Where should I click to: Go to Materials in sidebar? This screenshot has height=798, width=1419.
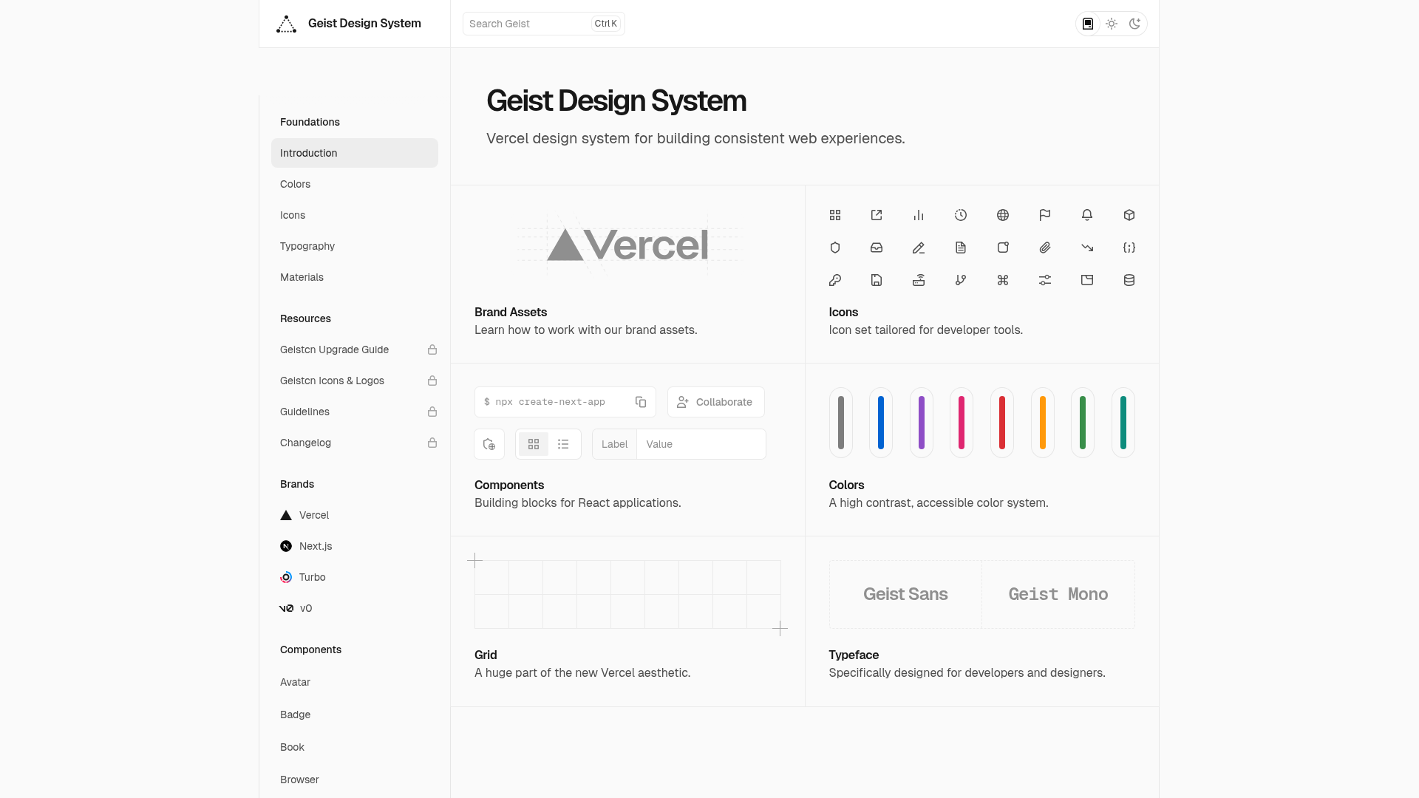click(x=355, y=277)
